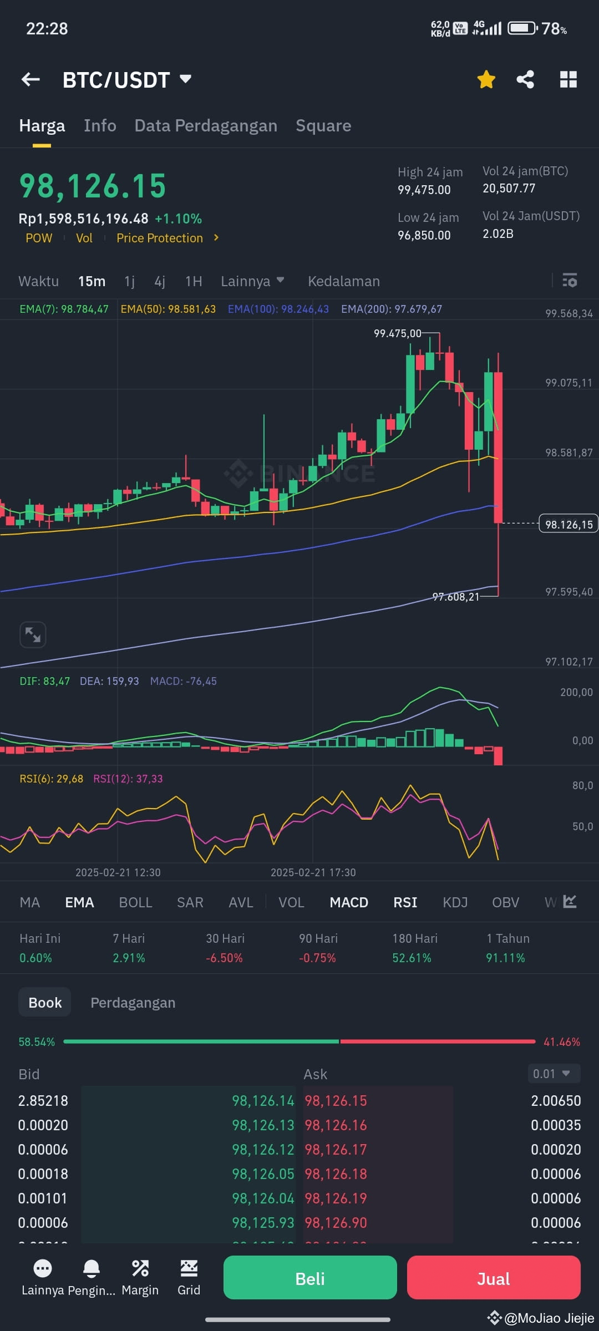Toggle the RSI sub-indicator
Viewport: 599px width, 1331px height.
coord(405,902)
